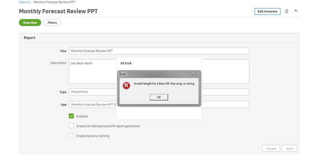The image size is (313, 162).
Task: Close the Error dialog with X
Action: click(193, 73)
